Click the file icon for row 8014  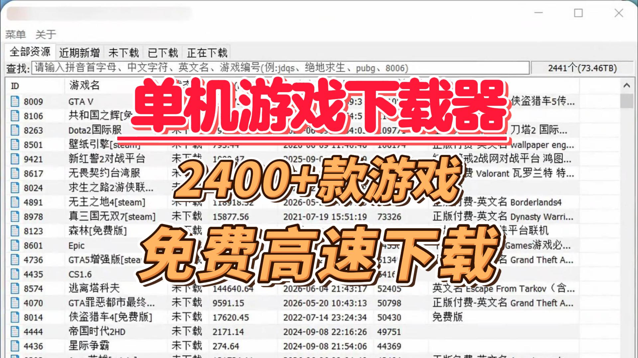[x=15, y=317]
